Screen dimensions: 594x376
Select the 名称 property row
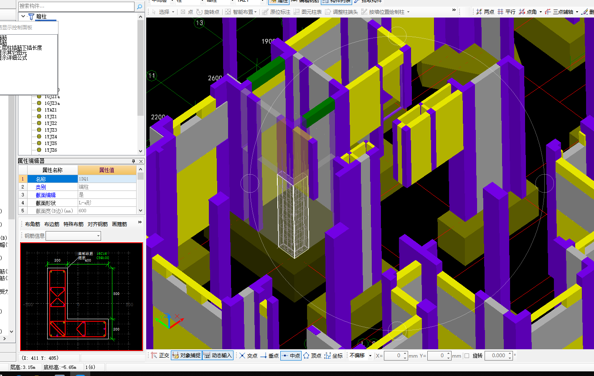click(x=77, y=179)
